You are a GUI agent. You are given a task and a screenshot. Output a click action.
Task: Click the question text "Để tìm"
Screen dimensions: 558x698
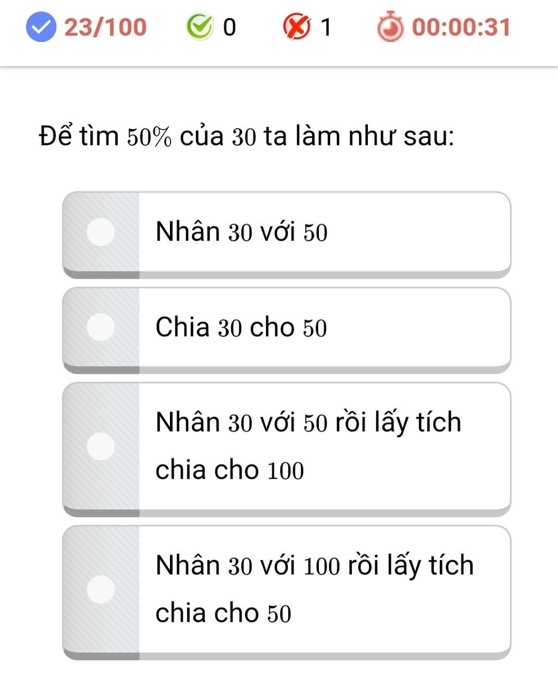click(79, 136)
